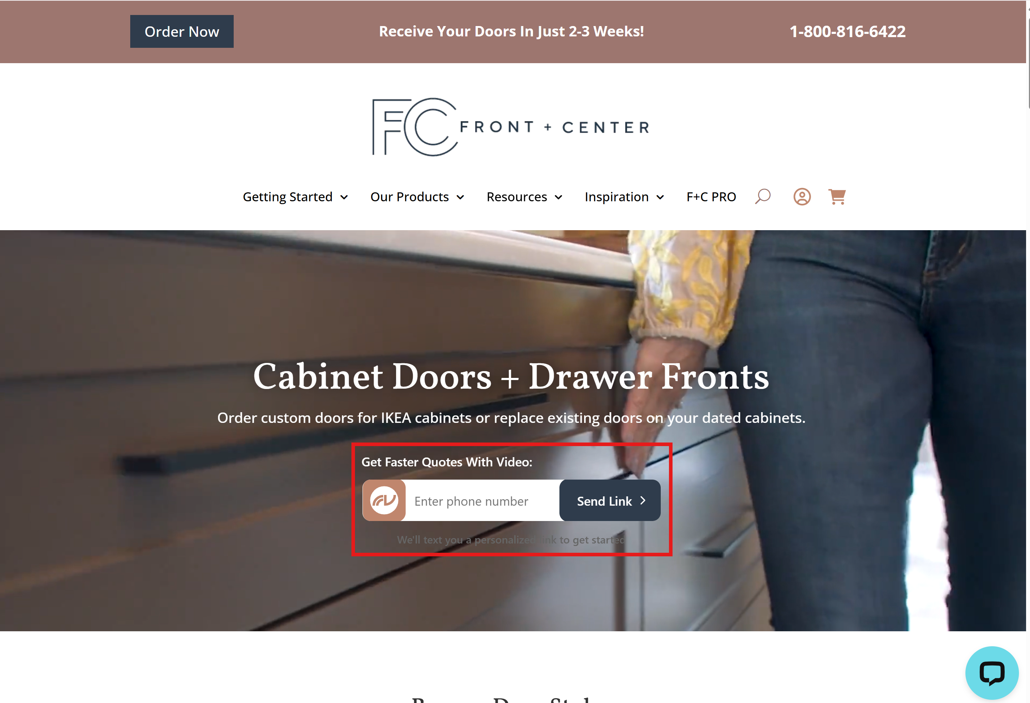Click the Front + Center wordmark
The image size is (1030, 703).
pyautogui.click(x=555, y=127)
